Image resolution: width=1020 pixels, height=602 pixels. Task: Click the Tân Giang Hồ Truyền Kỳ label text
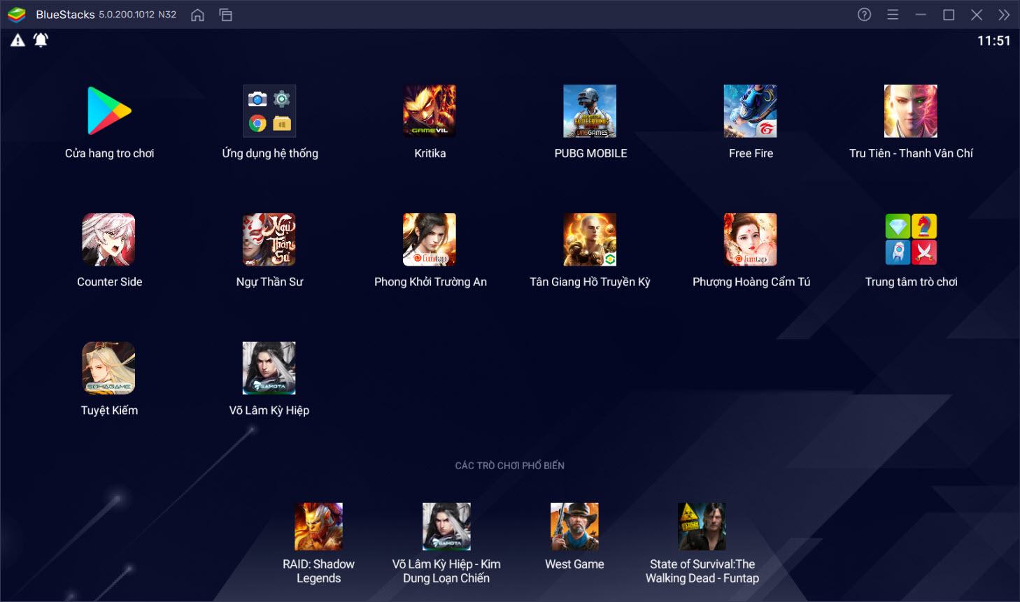pyautogui.click(x=590, y=282)
